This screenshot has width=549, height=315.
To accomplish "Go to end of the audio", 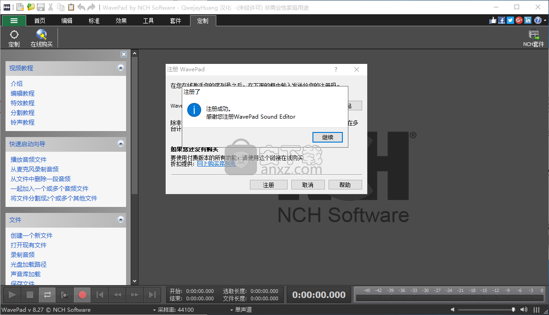I will point(152,295).
